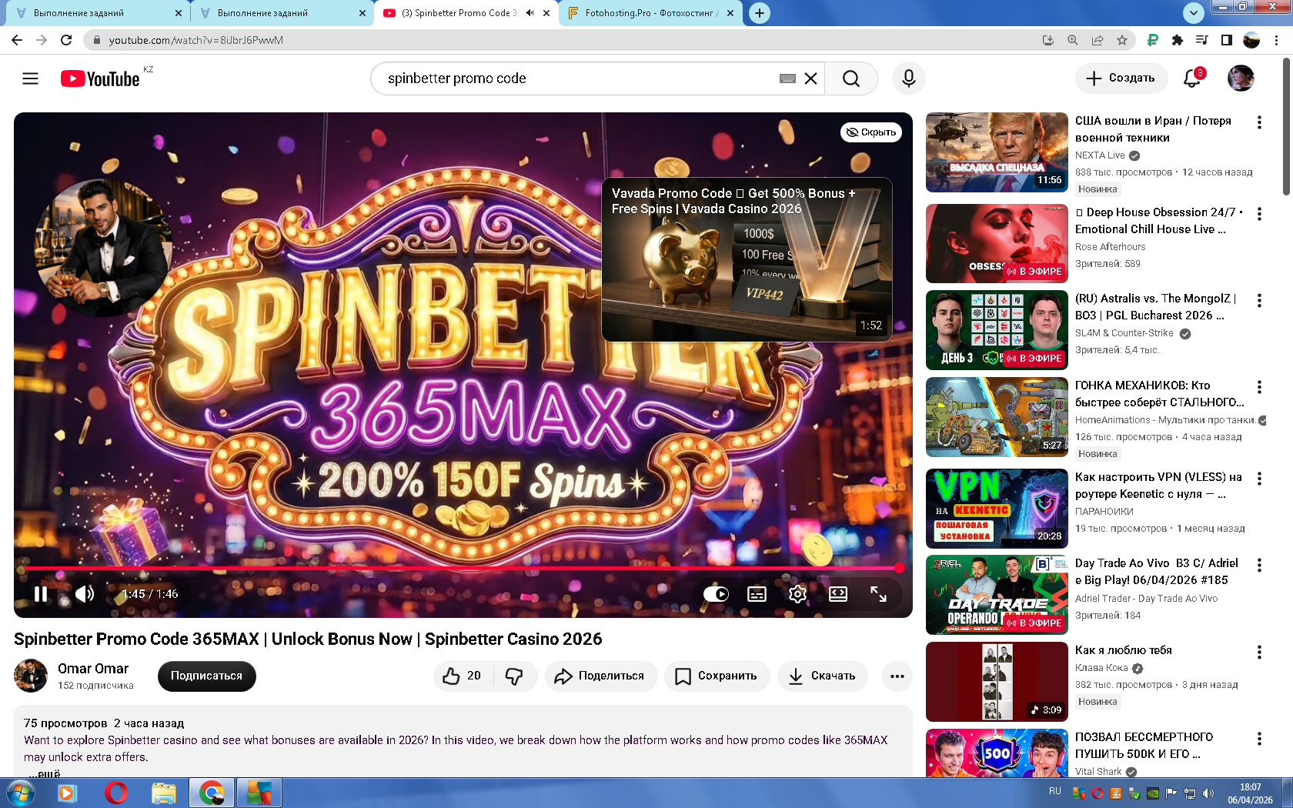Open Chrome from the taskbar
The height and width of the screenshot is (808, 1293).
211,793
